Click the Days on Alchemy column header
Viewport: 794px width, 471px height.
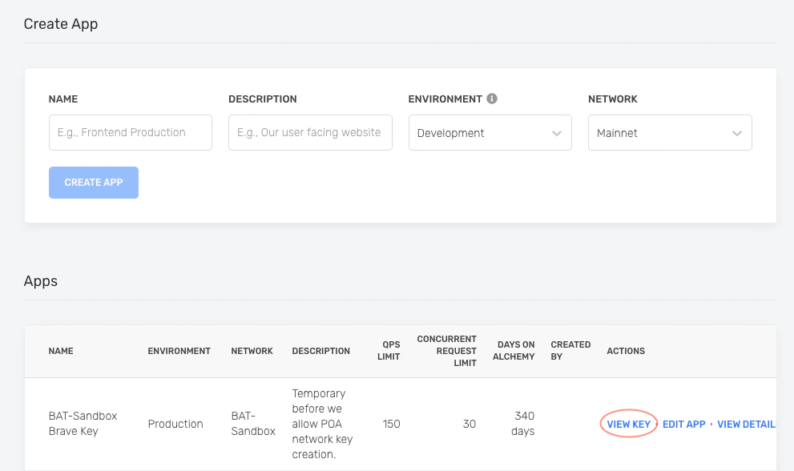[x=514, y=351]
